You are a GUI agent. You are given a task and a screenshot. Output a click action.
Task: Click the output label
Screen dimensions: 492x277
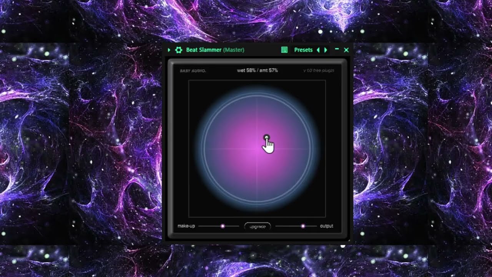coord(327,226)
